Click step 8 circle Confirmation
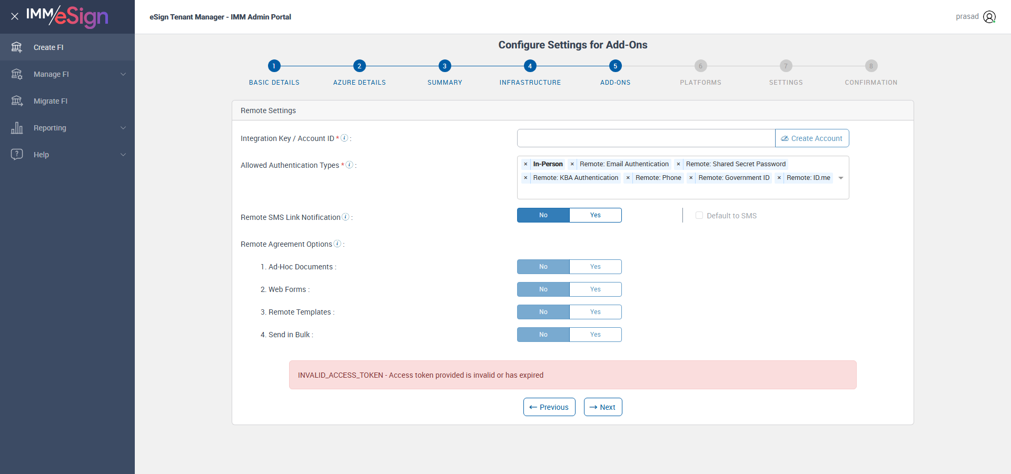The image size is (1011, 474). click(871, 66)
